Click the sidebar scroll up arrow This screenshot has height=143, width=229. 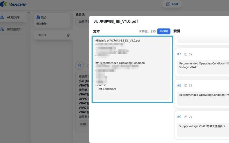29,12
